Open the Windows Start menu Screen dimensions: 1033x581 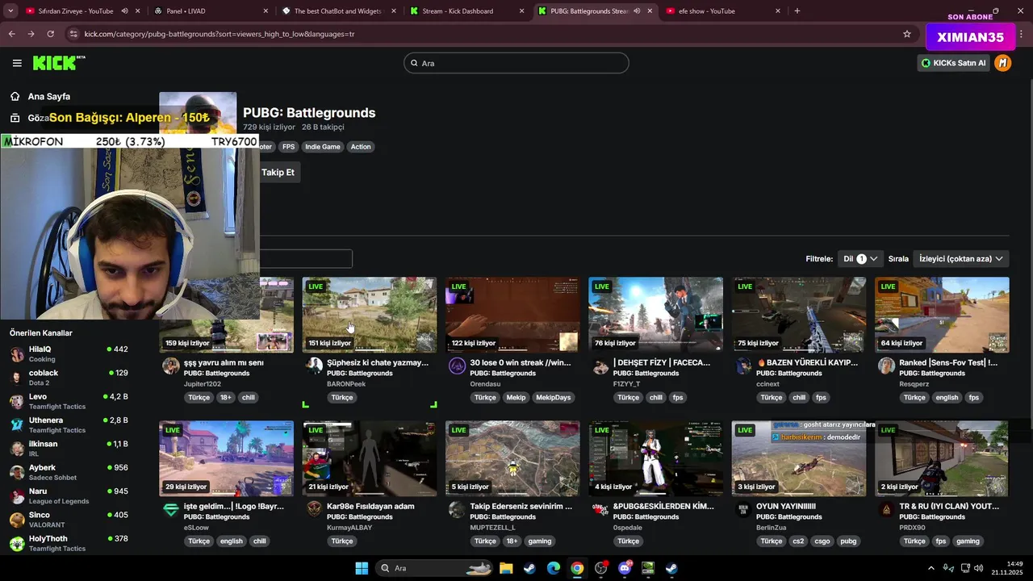pos(362,568)
